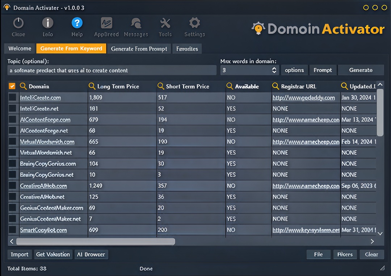
Task: Click the Long Term Price value 1,249
Action: [x=96, y=186]
